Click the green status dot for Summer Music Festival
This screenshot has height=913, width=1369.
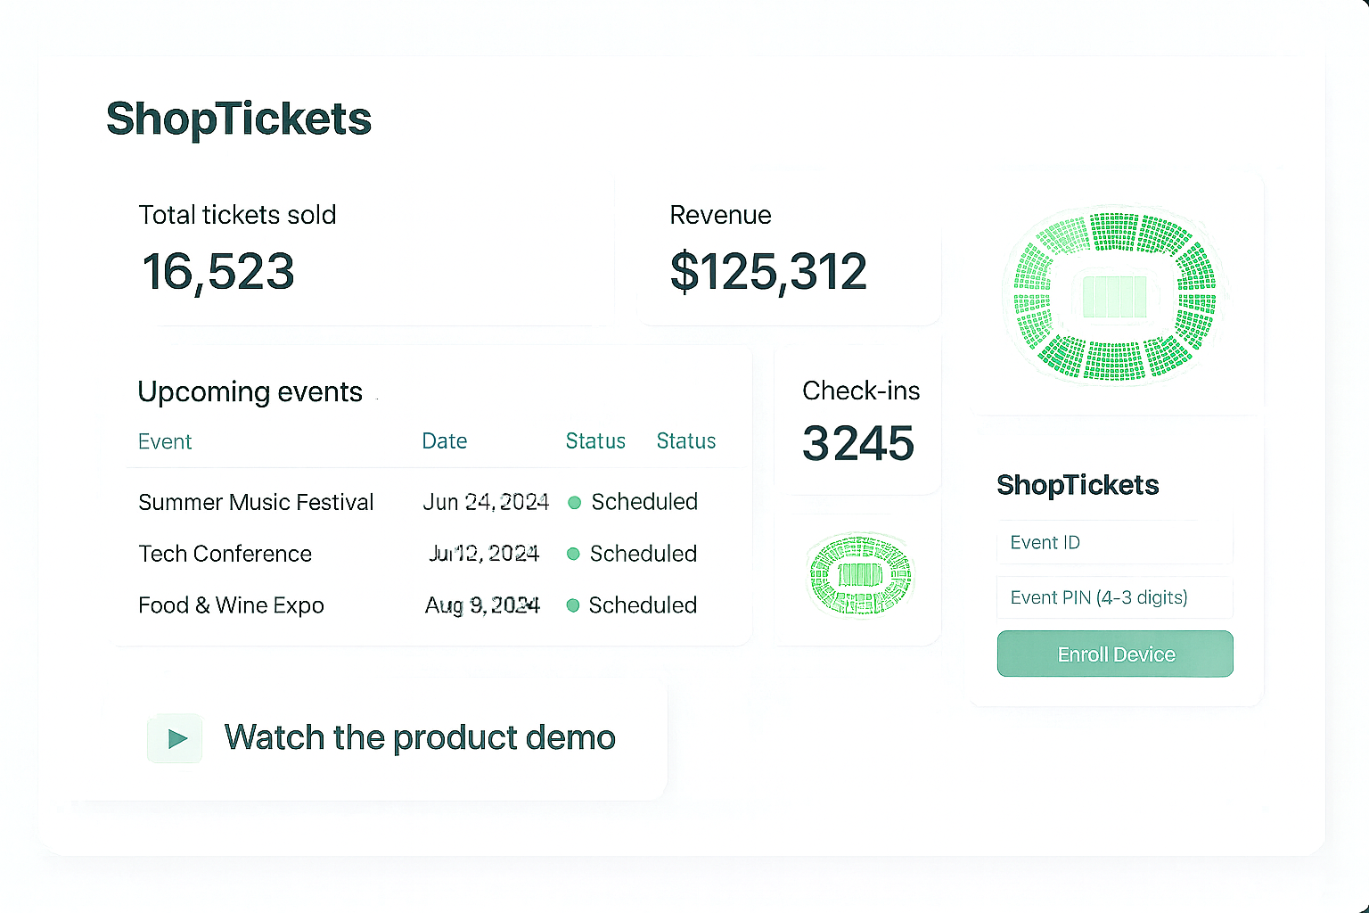(x=574, y=502)
